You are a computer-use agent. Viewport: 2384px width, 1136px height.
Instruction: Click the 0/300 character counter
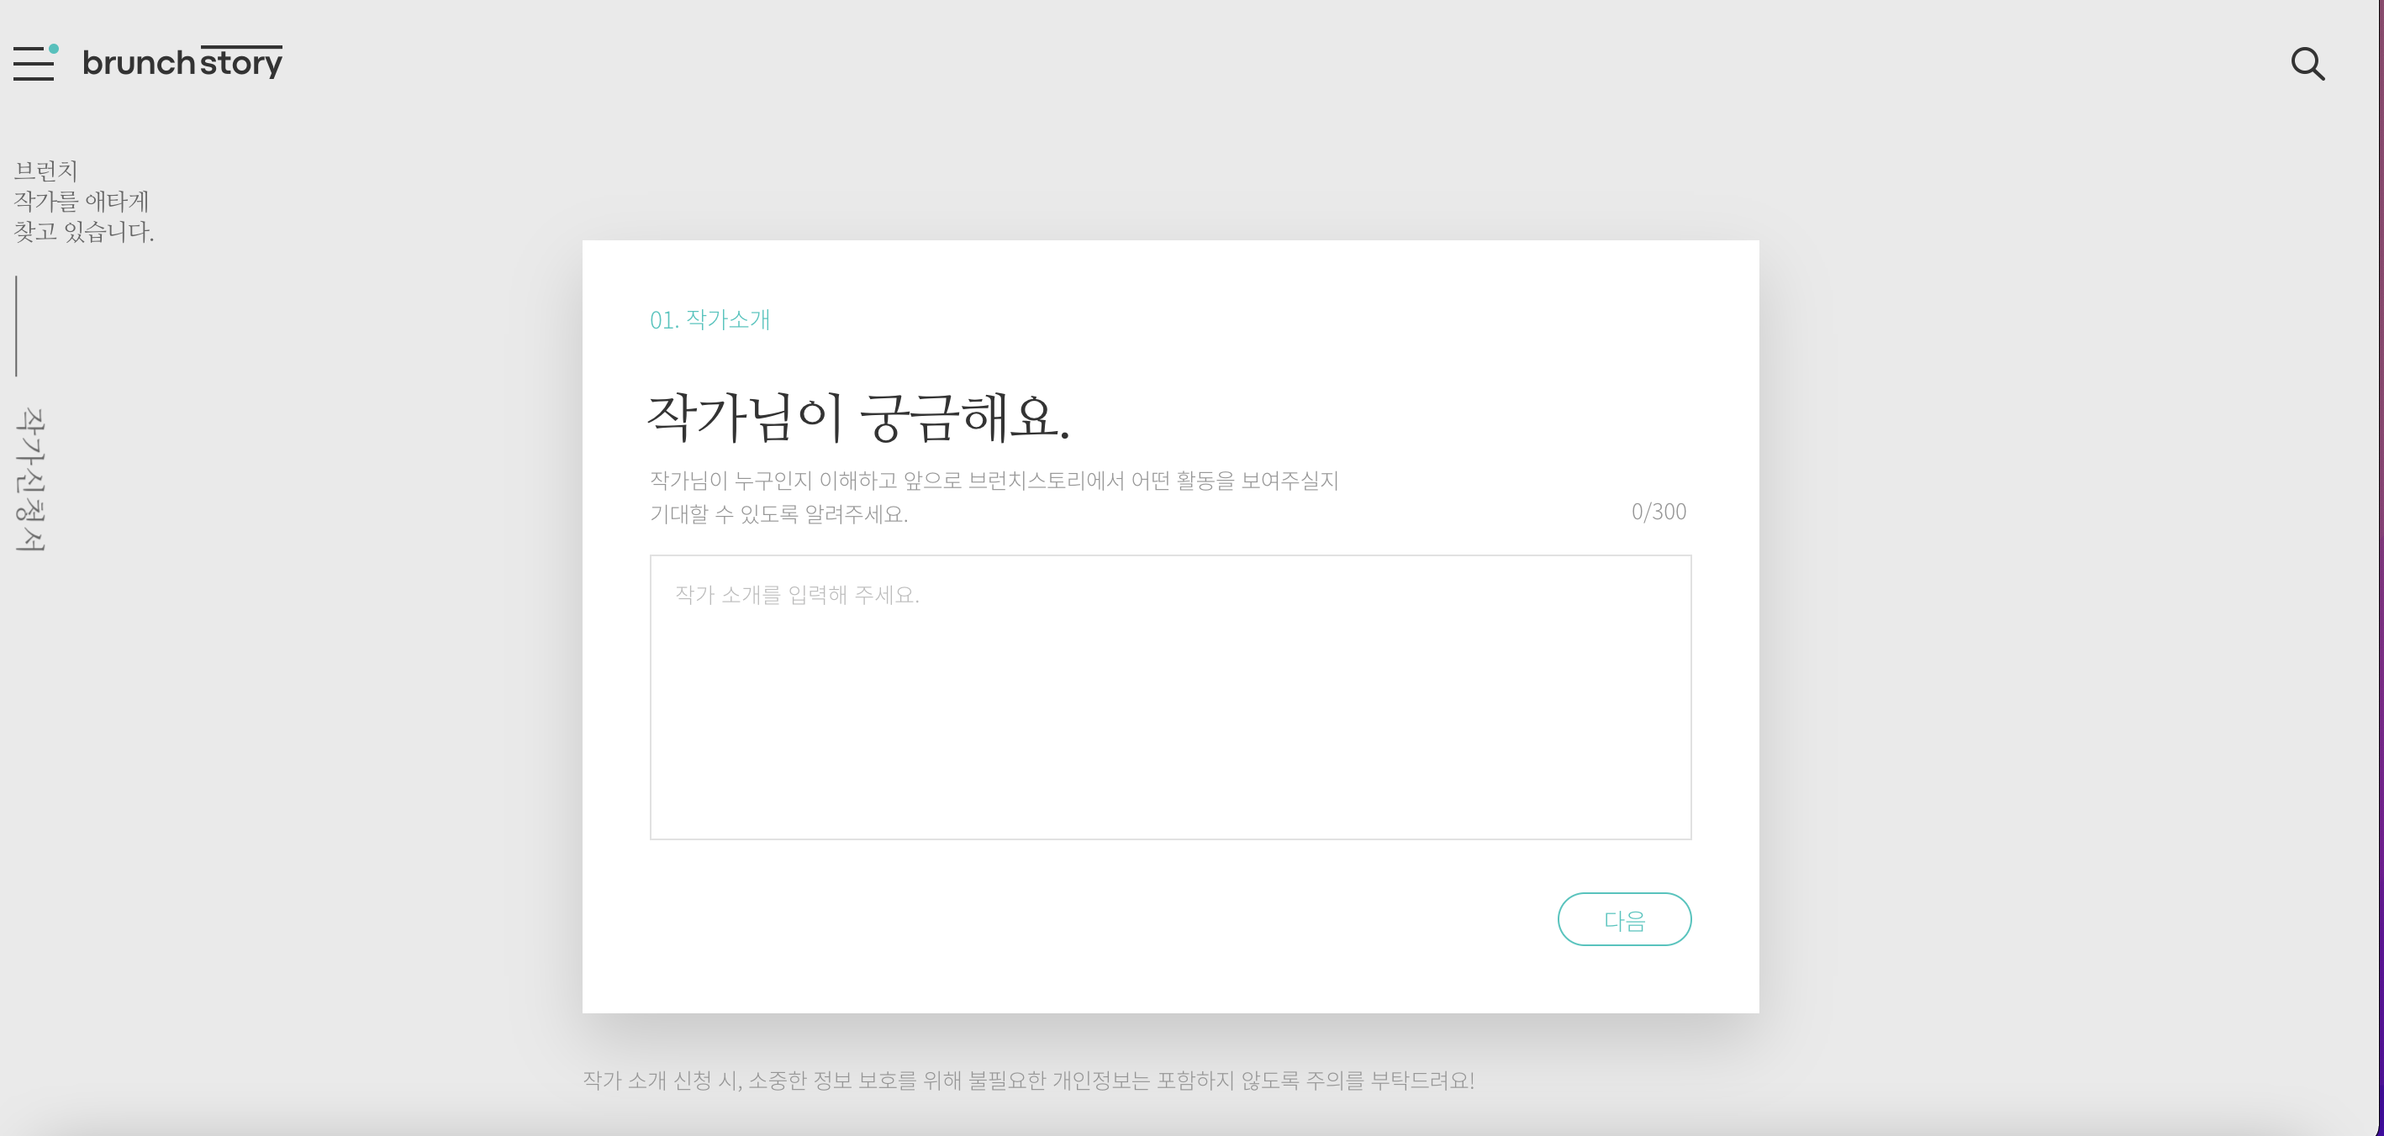(x=1659, y=512)
